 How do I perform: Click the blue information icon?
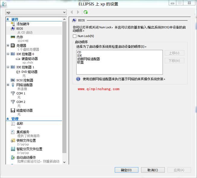coord(78,79)
